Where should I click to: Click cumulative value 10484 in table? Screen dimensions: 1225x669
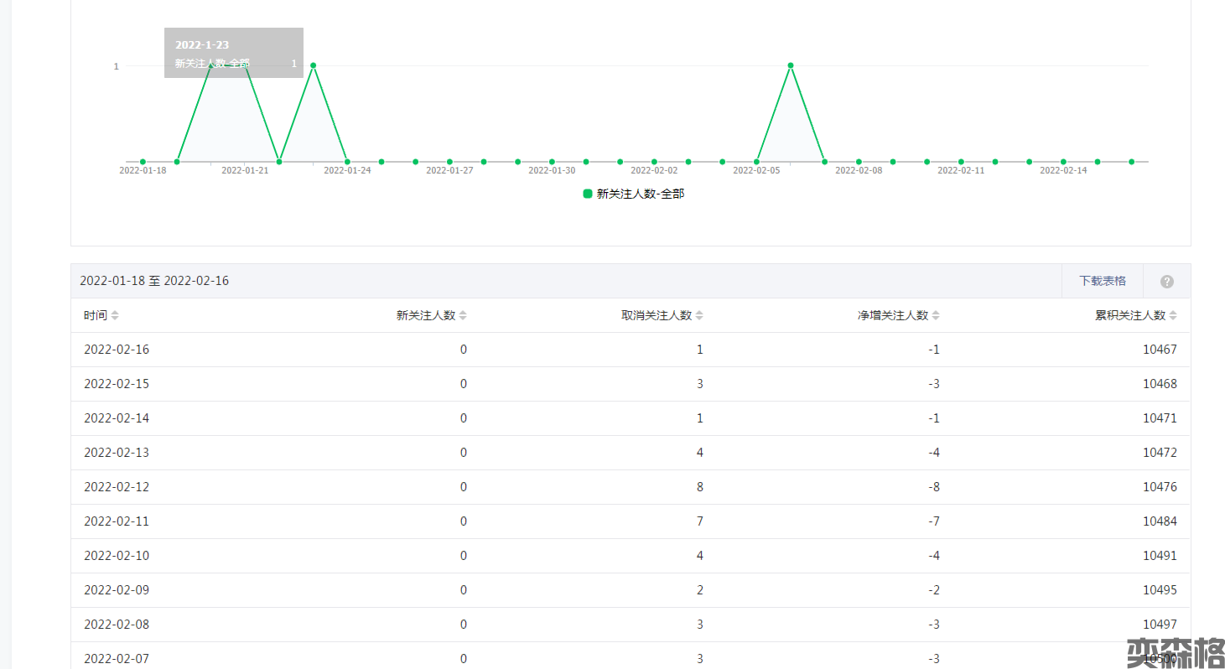(x=1160, y=521)
